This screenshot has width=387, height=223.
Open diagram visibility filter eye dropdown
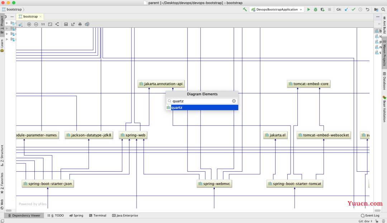click(x=20, y=24)
